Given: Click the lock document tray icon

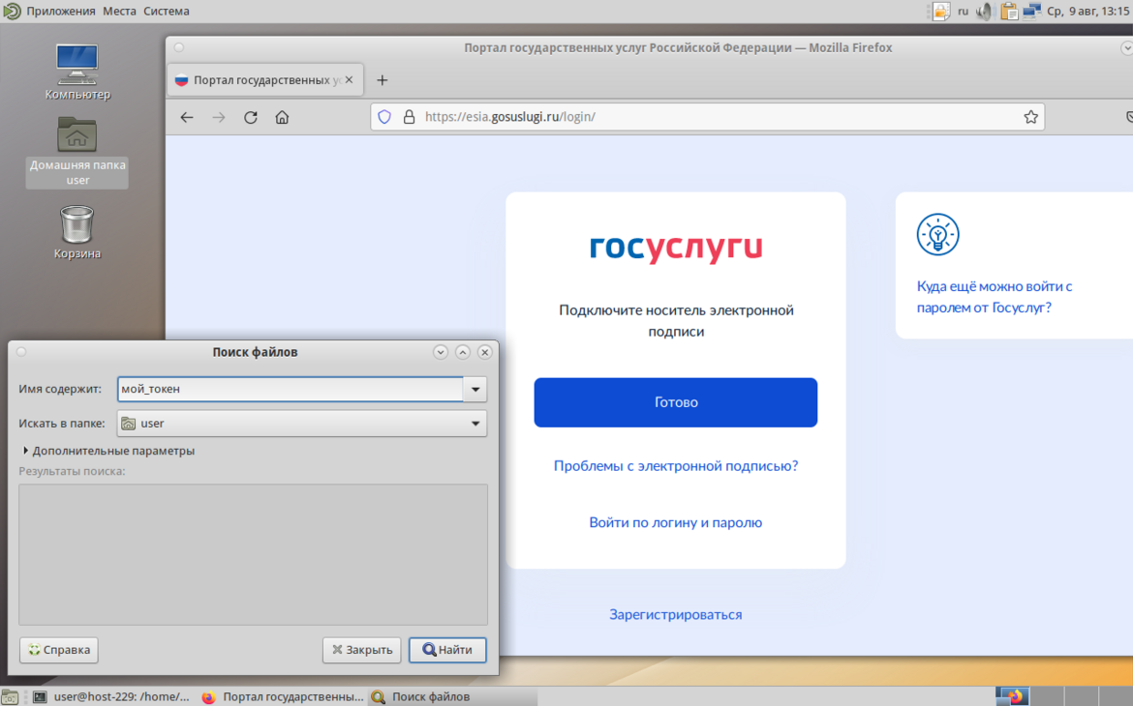Looking at the screenshot, I should point(941,11).
